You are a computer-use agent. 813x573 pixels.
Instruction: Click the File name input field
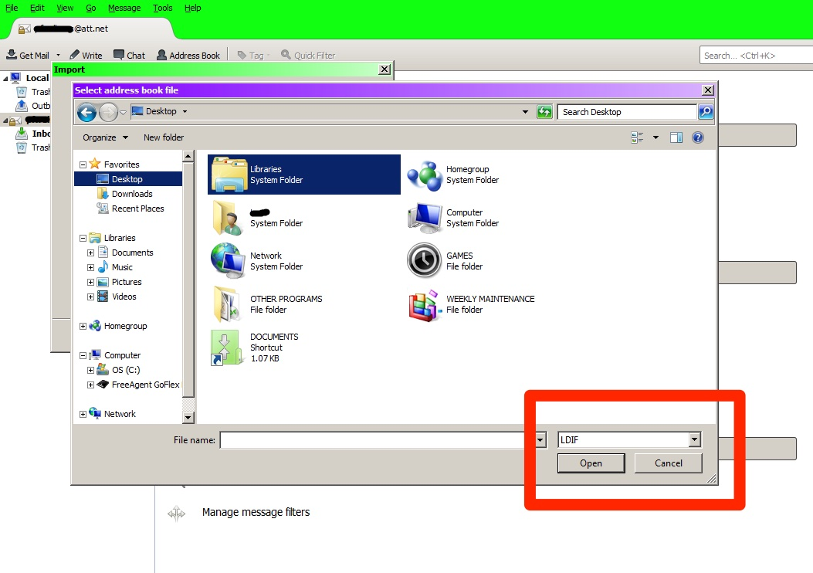[378, 439]
